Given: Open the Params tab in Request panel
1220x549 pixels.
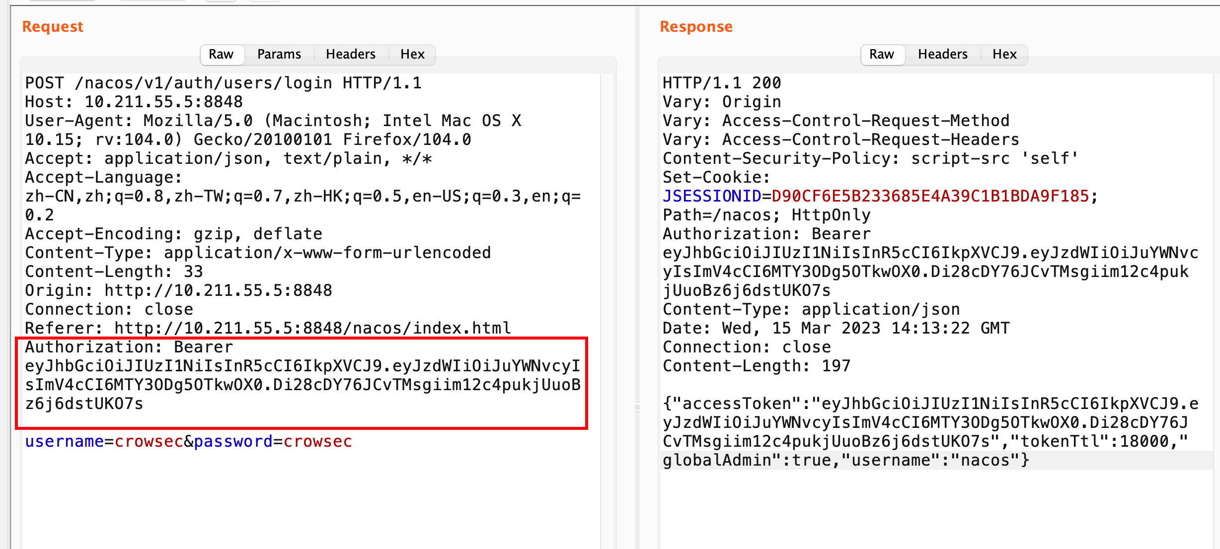Looking at the screenshot, I should point(279,54).
